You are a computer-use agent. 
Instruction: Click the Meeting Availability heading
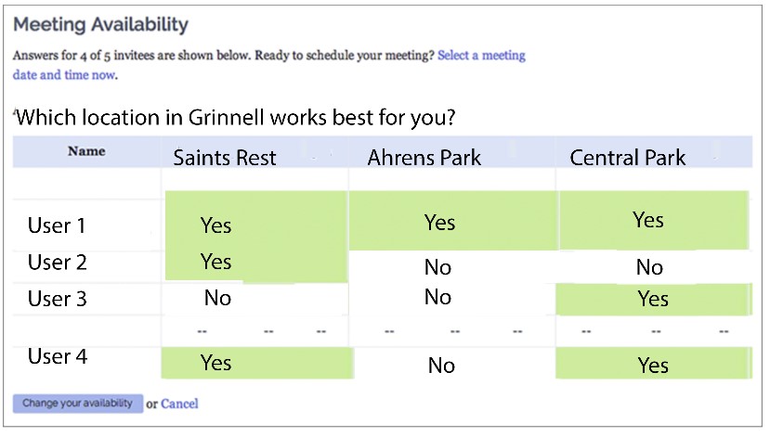(100, 24)
